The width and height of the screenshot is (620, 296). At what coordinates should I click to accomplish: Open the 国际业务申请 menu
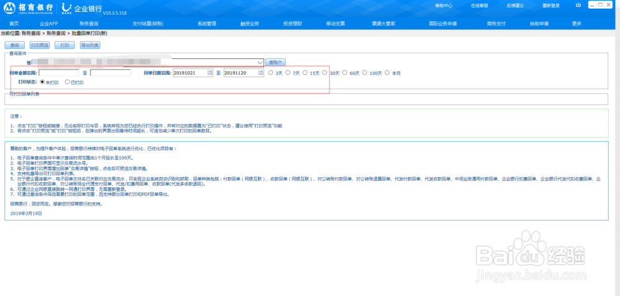coord(443,24)
